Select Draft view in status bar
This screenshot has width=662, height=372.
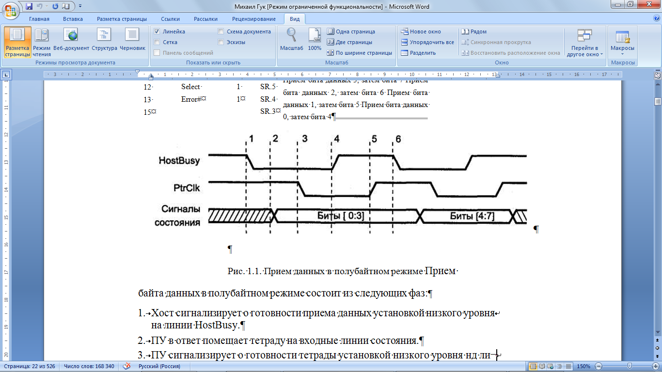point(568,366)
